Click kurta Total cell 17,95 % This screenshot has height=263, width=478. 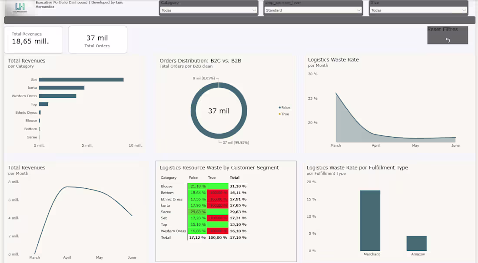pyautogui.click(x=238, y=205)
